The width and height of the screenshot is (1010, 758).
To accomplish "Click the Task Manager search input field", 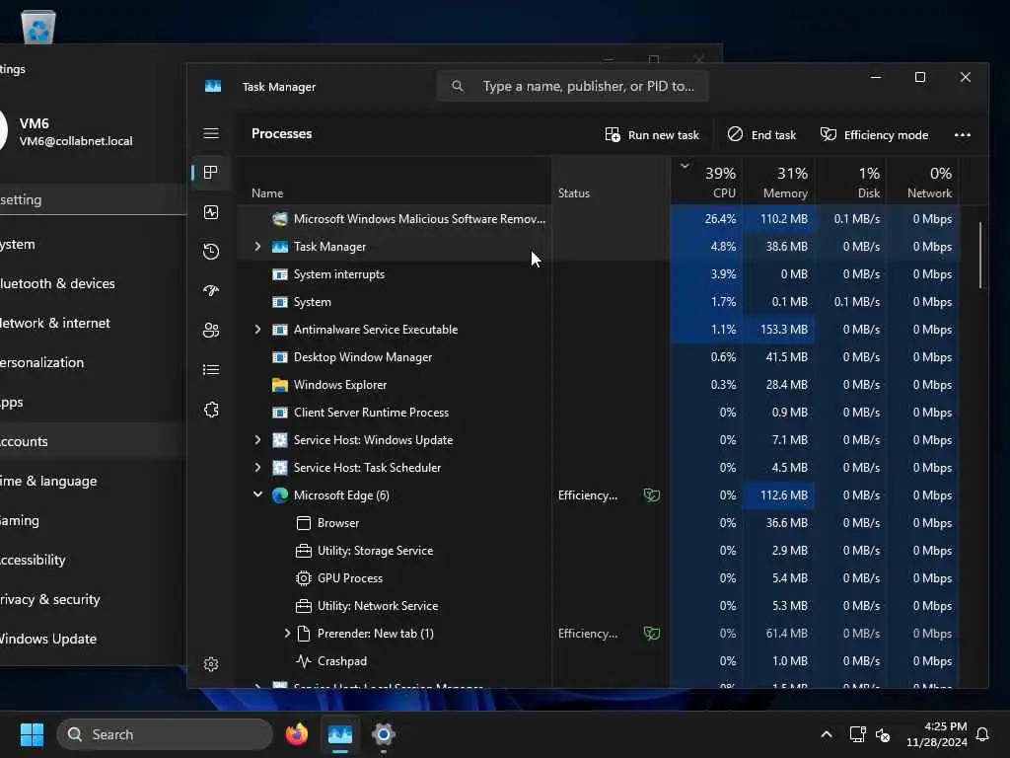I will [573, 86].
